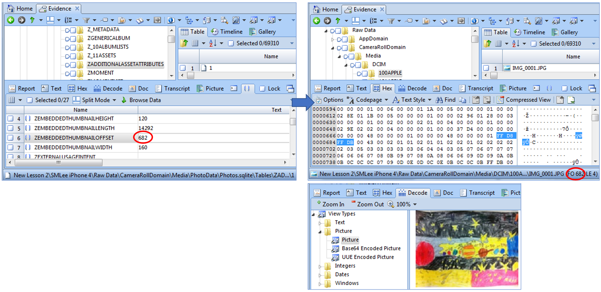Collapse CameraRollDomain node in upper right tree
Screen dimensions: 601x292
click(332, 47)
